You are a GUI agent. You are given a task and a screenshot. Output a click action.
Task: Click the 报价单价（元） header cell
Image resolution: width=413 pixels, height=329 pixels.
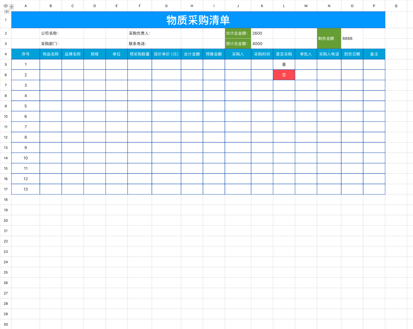pos(166,54)
